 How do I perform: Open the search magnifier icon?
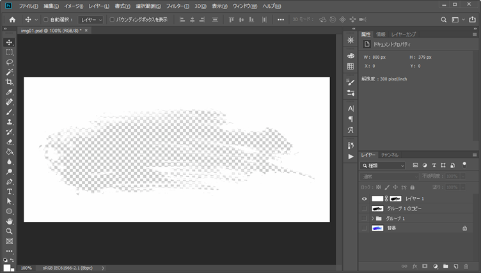coord(443,20)
